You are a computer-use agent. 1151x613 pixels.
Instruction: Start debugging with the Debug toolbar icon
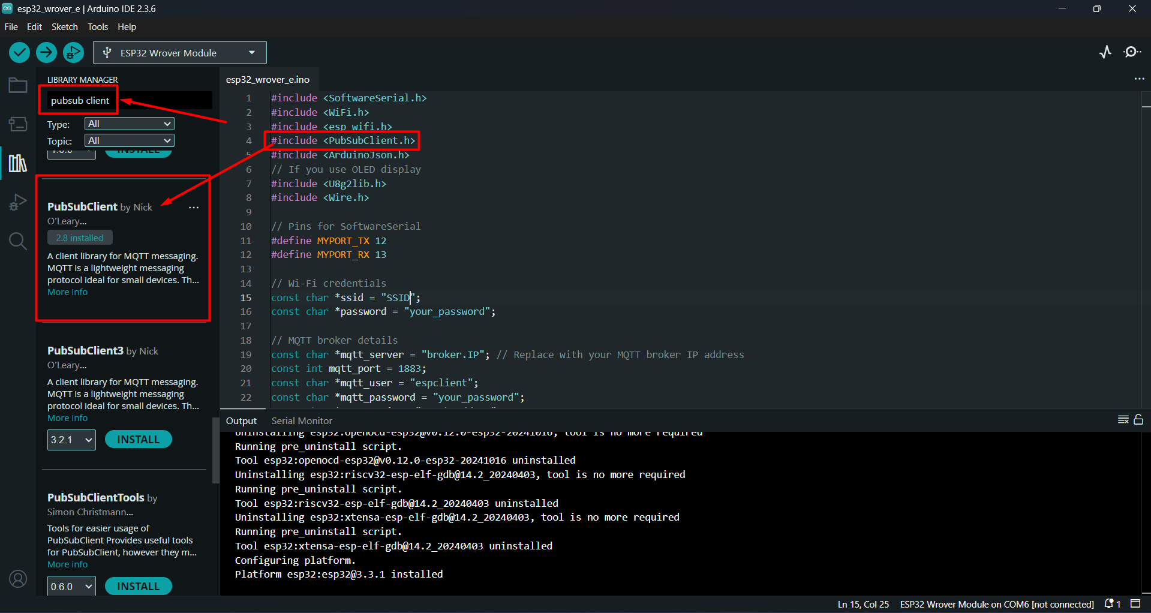[73, 53]
